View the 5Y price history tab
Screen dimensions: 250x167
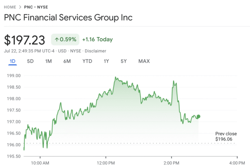[124, 61]
